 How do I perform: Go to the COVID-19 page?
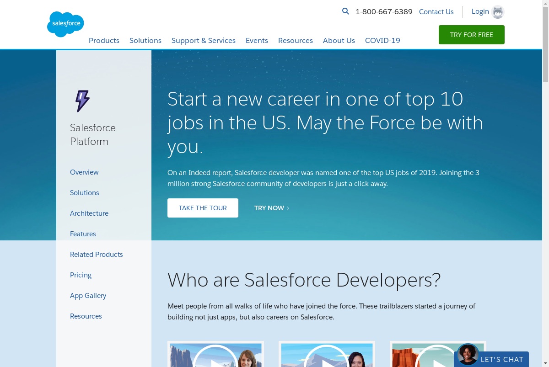pyautogui.click(x=382, y=40)
